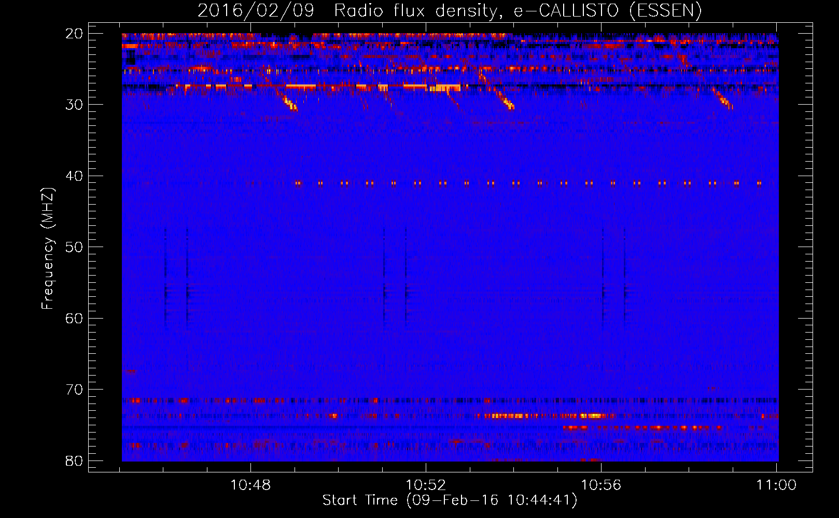839x518 pixels.
Task: Click the date 2016/02/09 in the title
Action: pyautogui.click(x=256, y=11)
